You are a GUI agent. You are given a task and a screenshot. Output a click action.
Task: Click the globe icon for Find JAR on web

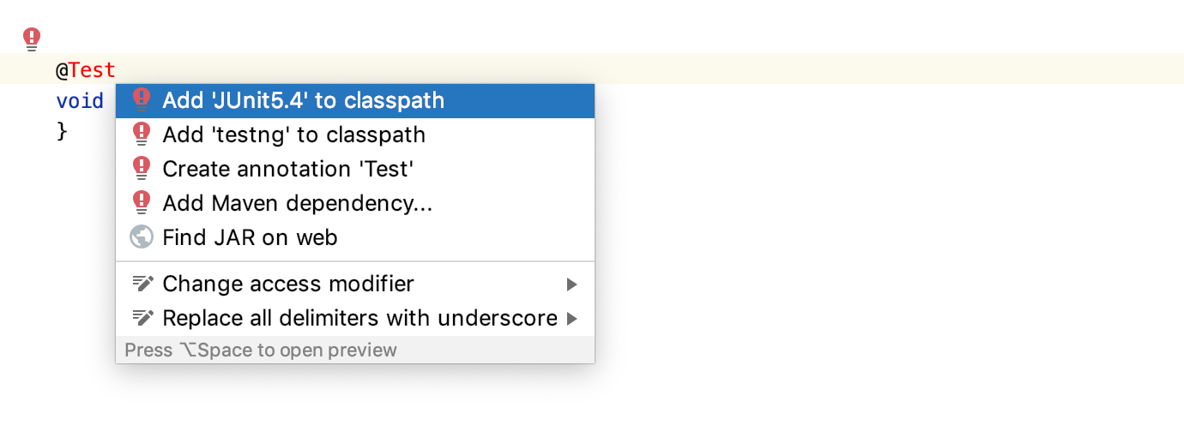(x=142, y=237)
